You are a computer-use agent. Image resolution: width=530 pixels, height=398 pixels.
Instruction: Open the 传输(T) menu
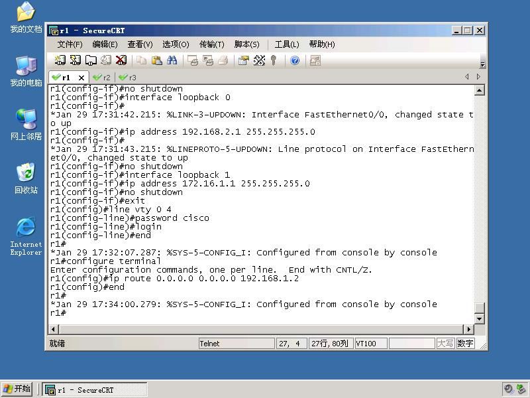[x=211, y=44]
